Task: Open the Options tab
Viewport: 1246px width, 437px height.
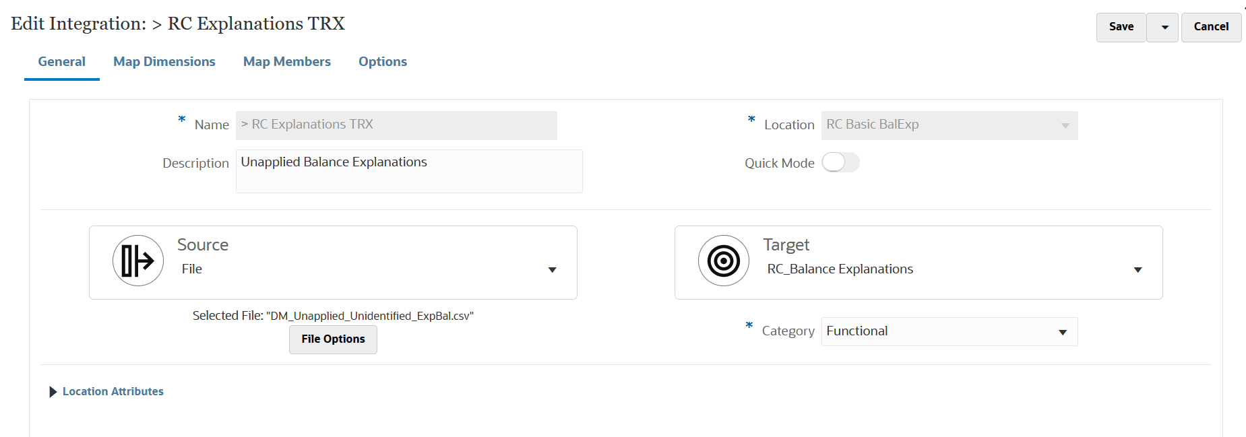Action: point(383,62)
